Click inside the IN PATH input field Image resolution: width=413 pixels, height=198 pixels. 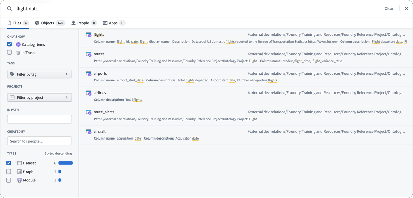(x=39, y=119)
